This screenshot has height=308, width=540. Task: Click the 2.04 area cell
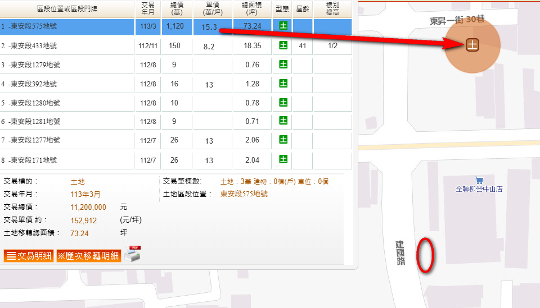(x=252, y=160)
